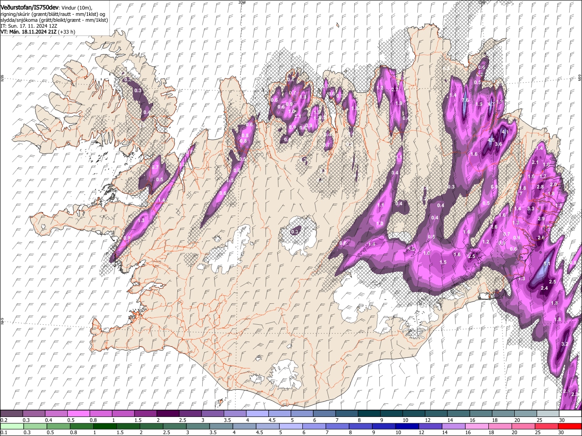
Task: Click the '0.1' label under green legend row
Action: tap(4, 433)
